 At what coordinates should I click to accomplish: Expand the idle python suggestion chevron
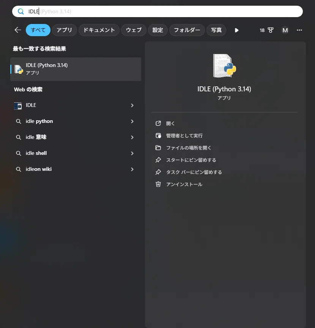pyautogui.click(x=132, y=121)
